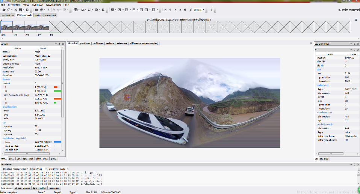
Task: Select the frame thumbnail labeled 3/2
Action: tap(43, 27)
